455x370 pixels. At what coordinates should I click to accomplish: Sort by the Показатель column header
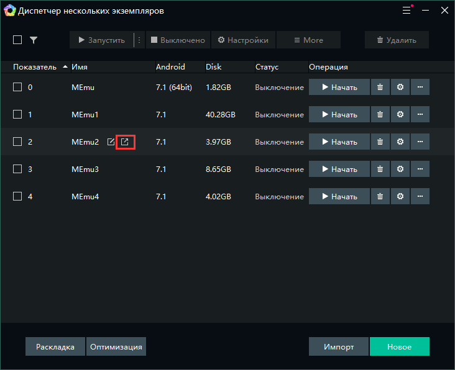[35, 67]
